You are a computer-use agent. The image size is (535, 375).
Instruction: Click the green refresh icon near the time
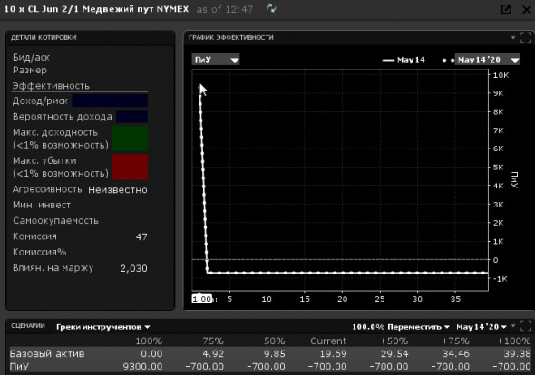(272, 8)
